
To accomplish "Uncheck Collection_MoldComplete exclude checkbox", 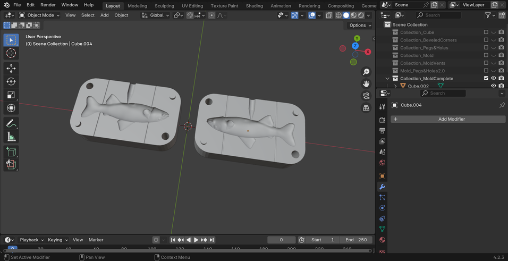I will tap(486, 78).
